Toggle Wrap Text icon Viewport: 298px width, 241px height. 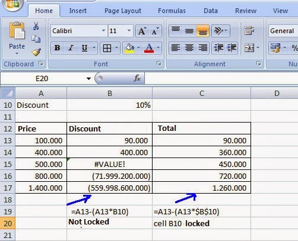249,31
